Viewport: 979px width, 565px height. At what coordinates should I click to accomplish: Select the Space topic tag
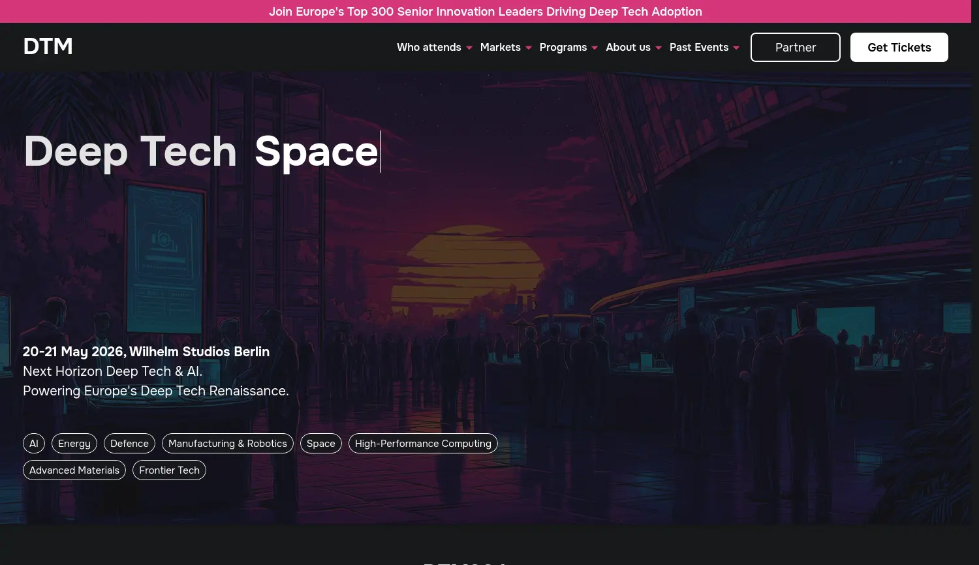[320, 443]
